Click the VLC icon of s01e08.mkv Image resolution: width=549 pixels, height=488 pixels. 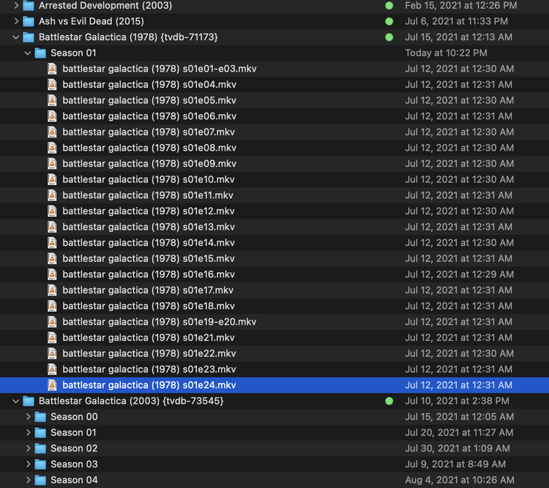pos(52,148)
